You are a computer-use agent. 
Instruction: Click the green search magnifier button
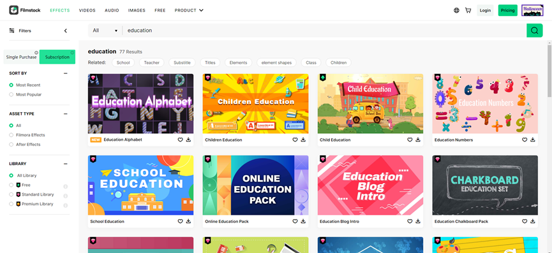click(x=534, y=31)
